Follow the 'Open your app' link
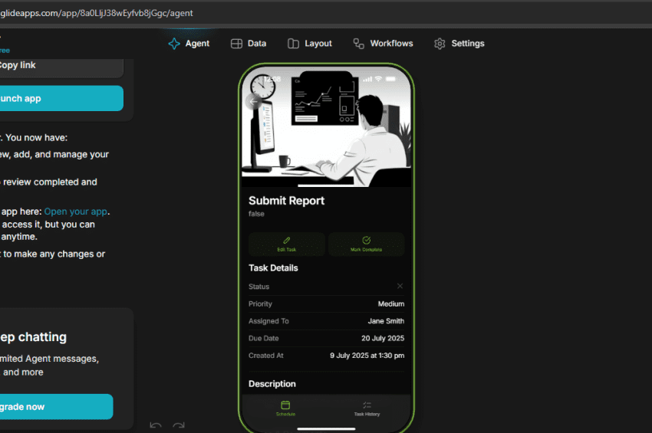Screen dimensions: 652x433 coord(76,212)
